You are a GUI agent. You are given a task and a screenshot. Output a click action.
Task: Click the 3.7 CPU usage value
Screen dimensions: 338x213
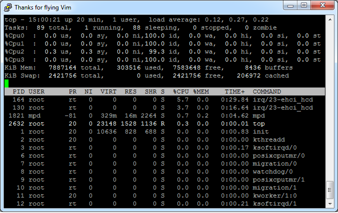click(183, 107)
